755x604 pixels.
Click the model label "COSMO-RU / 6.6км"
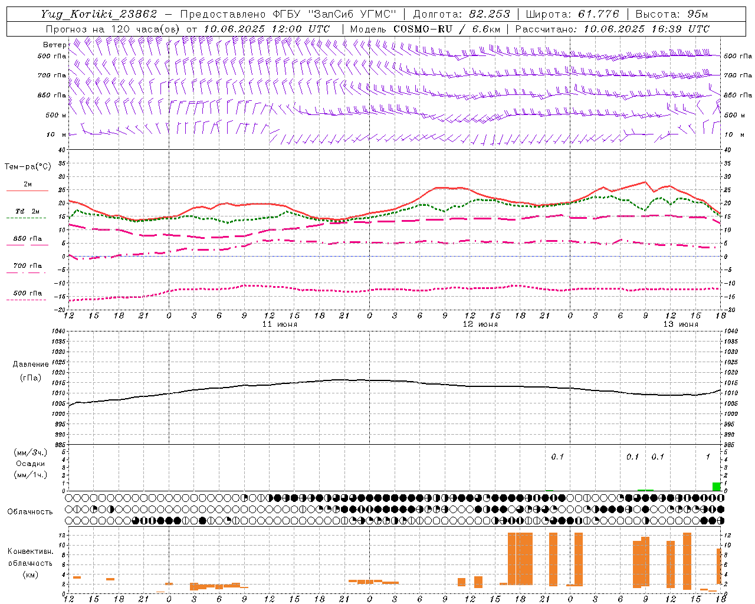pyautogui.click(x=447, y=29)
